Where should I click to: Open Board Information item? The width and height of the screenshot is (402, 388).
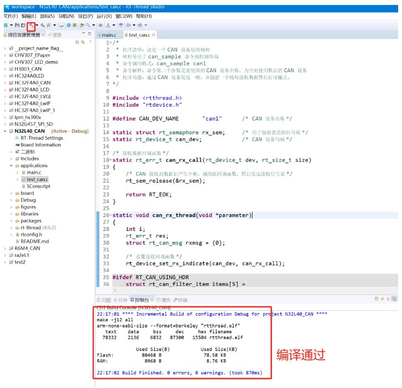coord(38,145)
